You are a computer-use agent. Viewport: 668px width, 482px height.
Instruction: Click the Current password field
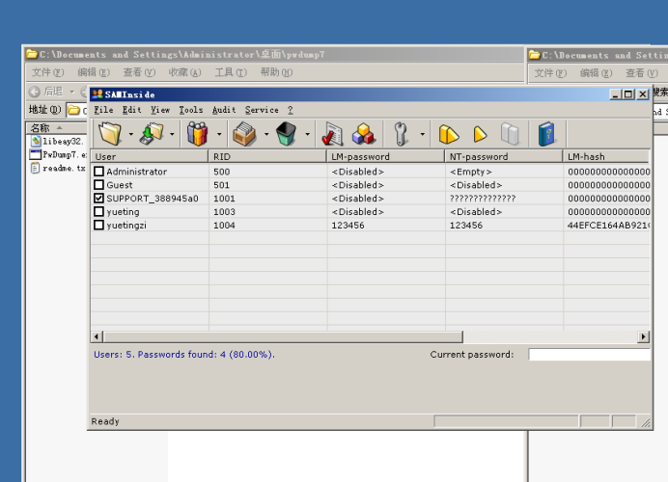pos(589,355)
